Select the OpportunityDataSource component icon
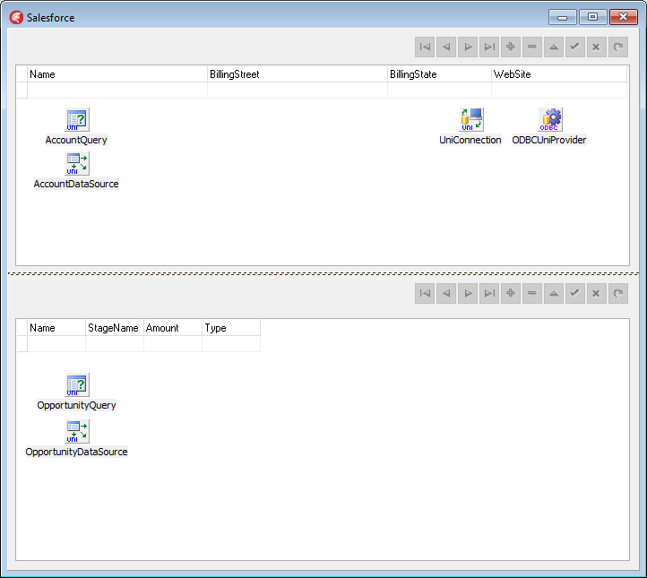647x578 pixels. [77, 432]
